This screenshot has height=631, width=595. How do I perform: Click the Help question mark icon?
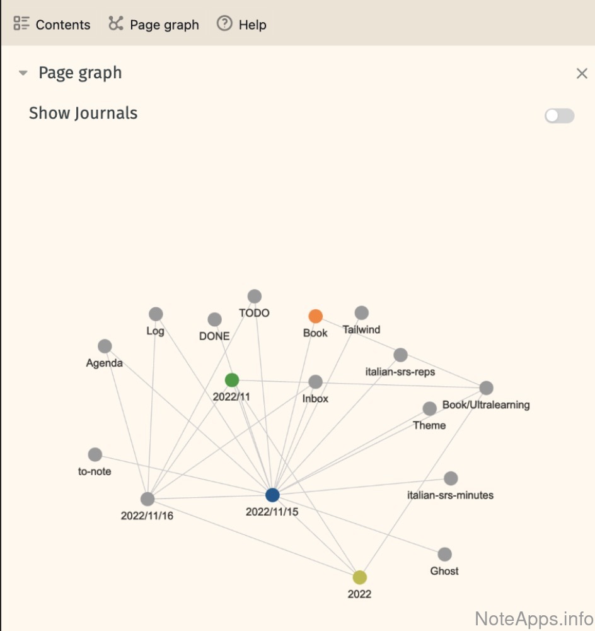pyautogui.click(x=224, y=24)
